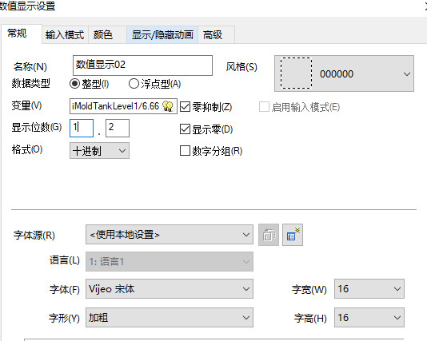Expand the 字宽(W) width dropdown
Image resolution: width=427 pixels, height=341 pixels.
(369, 289)
